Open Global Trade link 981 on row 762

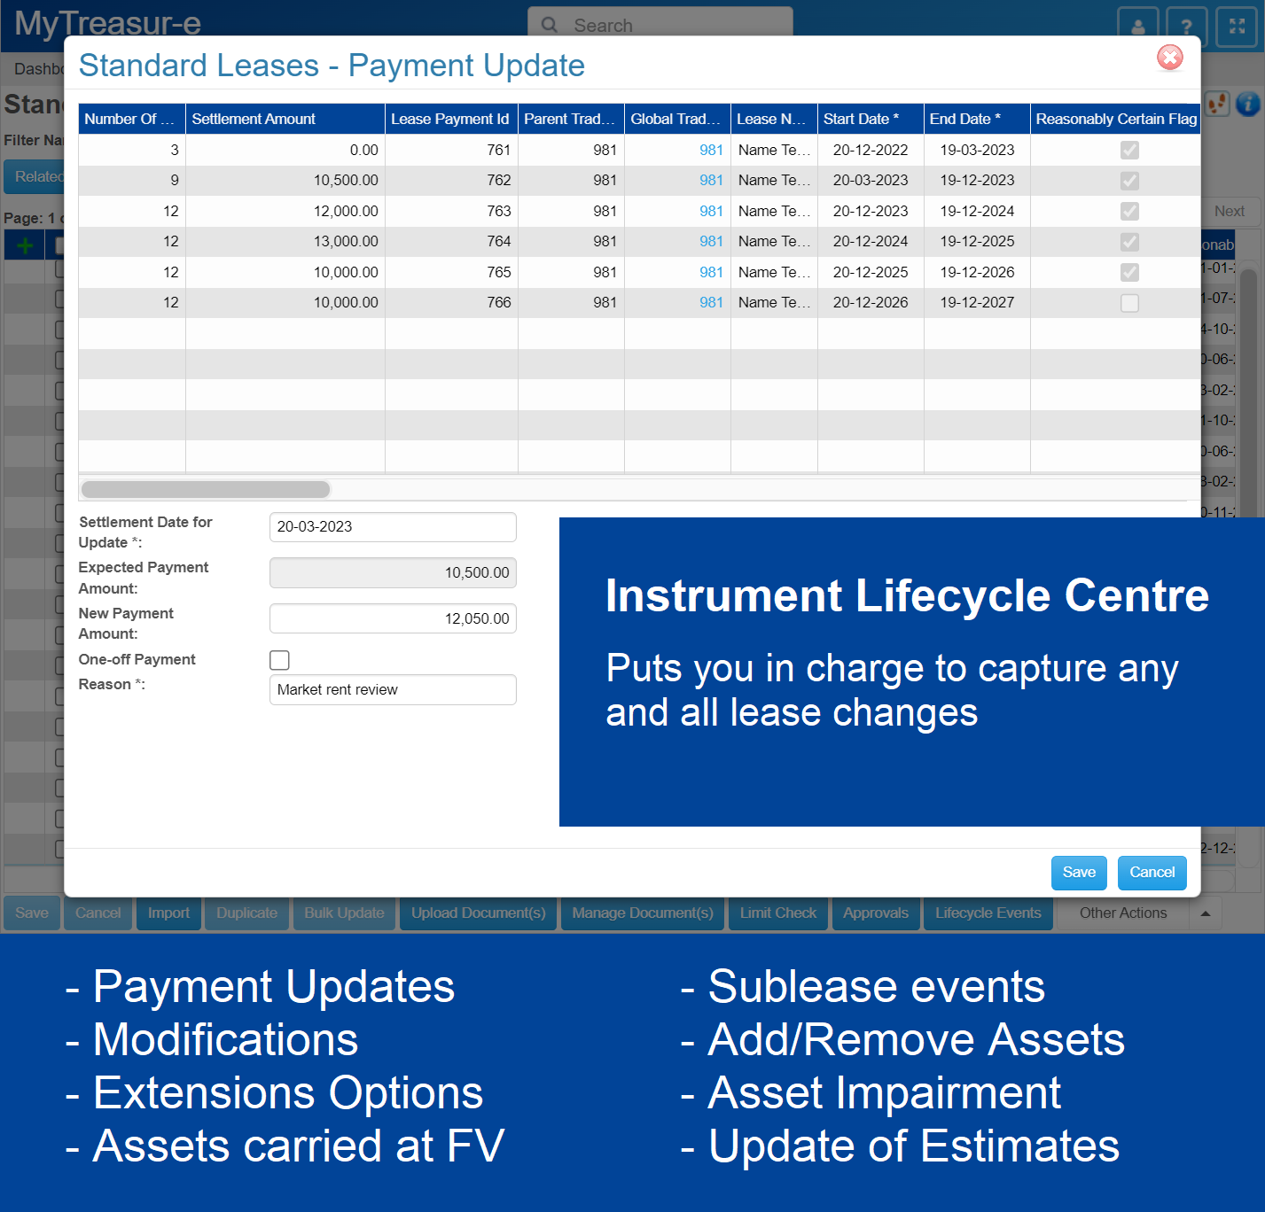tap(710, 180)
